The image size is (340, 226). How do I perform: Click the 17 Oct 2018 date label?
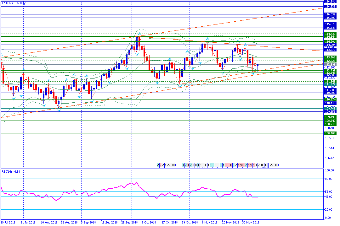(x=170, y=222)
